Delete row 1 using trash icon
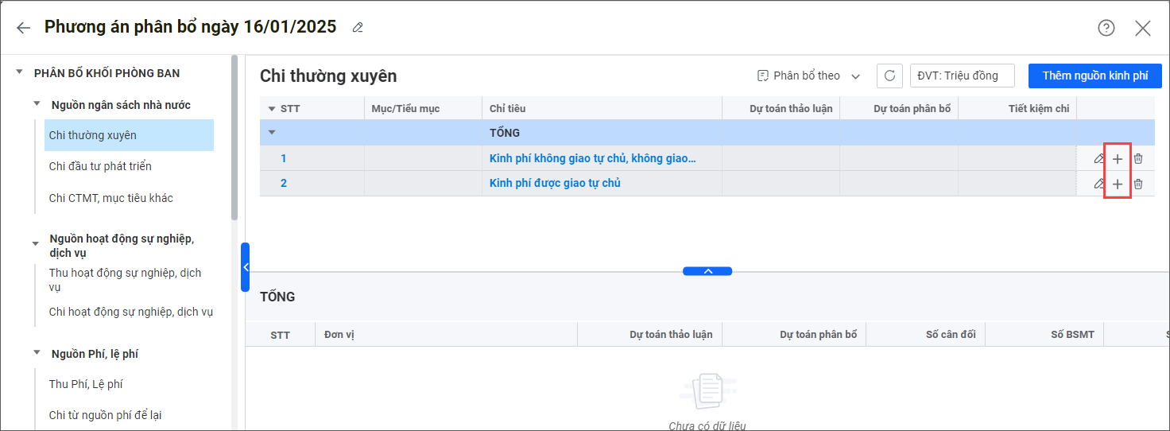 [x=1138, y=159]
